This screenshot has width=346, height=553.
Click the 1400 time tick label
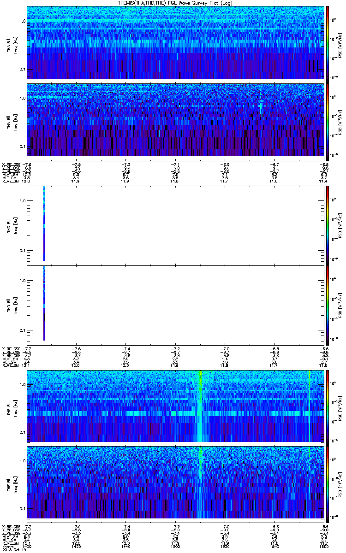tap(27, 547)
